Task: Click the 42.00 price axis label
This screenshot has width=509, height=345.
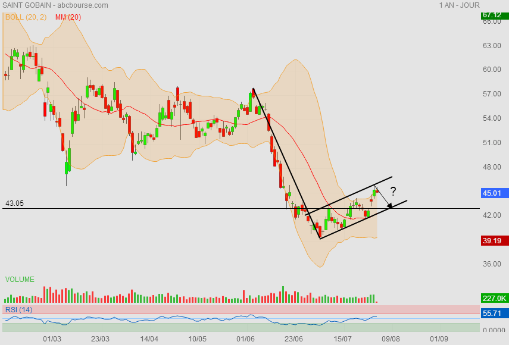Action: point(492,215)
